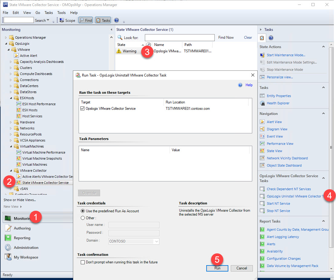
Task: Open the Go menu
Action: 38,13
